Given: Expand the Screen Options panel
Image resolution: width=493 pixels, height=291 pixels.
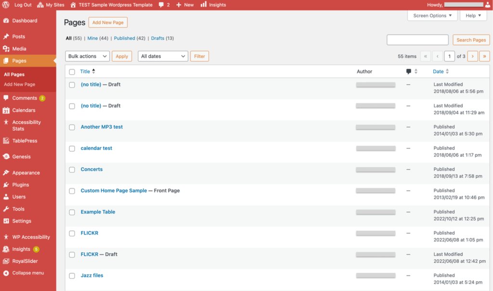Looking at the screenshot, I should 432,15.
